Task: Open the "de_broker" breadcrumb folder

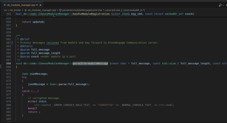Action: [x=16, y=10]
